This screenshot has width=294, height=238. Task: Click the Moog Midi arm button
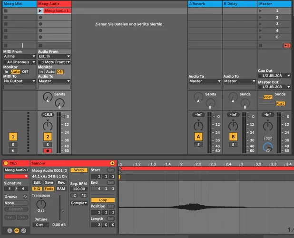[13, 151]
